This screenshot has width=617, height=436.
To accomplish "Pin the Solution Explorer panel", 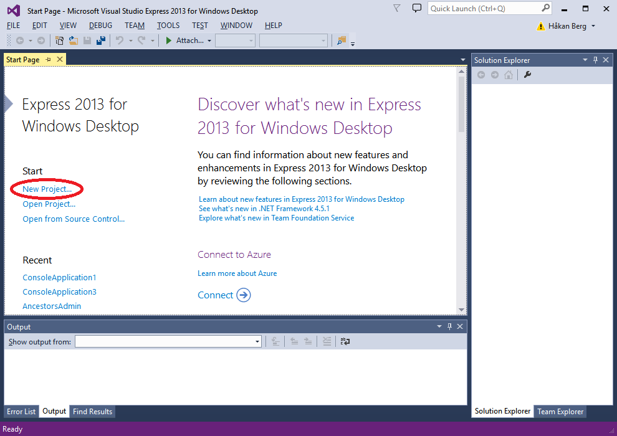I will tap(595, 60).
